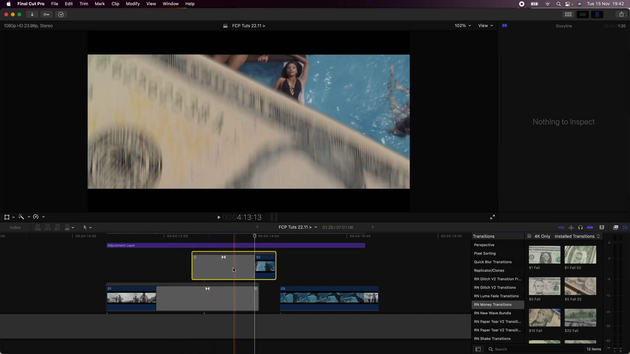The image size is (630, 354).
Task: Open the Clip menu
Action: (115, 4)
